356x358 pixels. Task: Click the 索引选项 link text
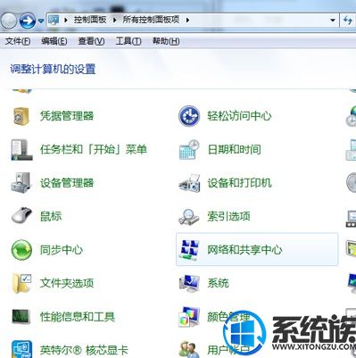pos(228,216)
